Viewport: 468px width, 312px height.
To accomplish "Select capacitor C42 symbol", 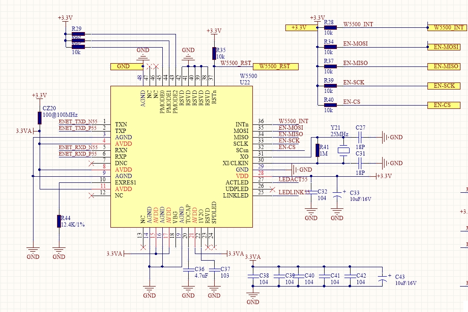I will coord(350,277).
